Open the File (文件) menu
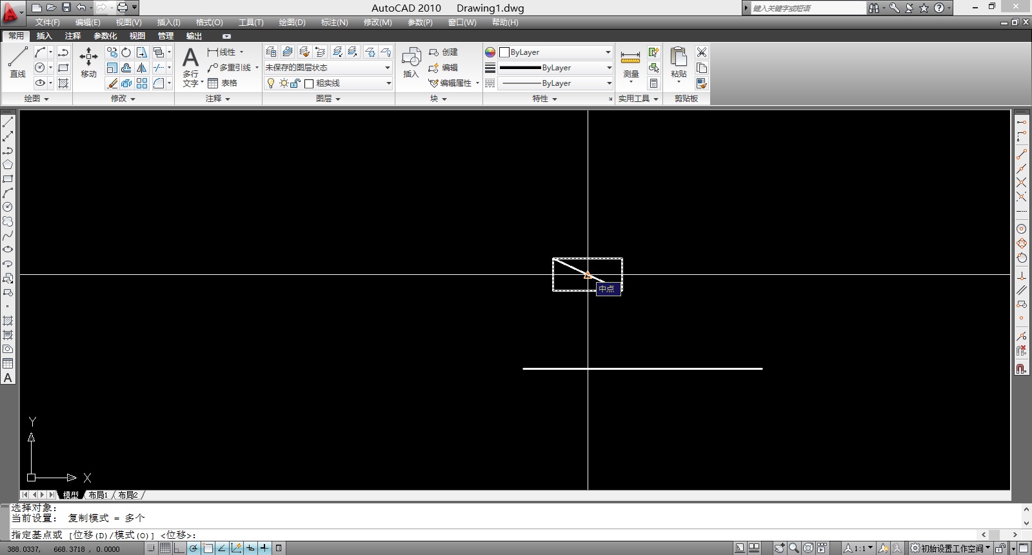The width and height of the screenshot is (1032, 555). (x=47, y=23)
